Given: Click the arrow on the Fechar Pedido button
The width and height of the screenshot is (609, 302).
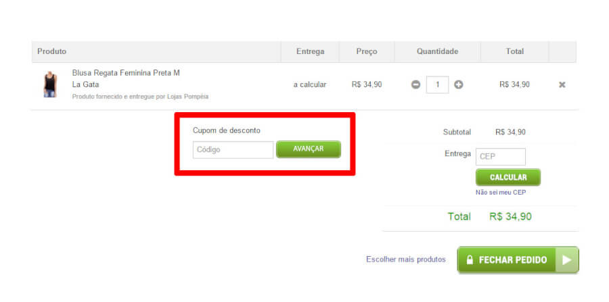Looking at the screenshot, I should click(x=566, y=260).
